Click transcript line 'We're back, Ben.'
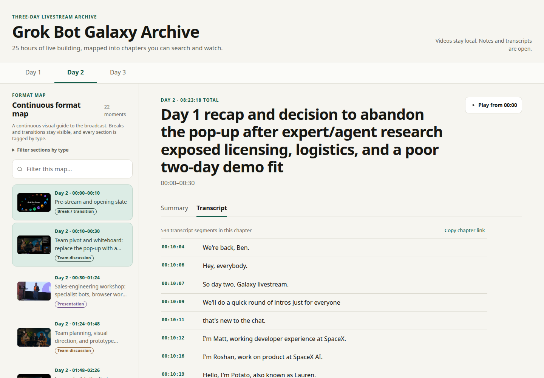This screenshot has height=378, width=544. (226, 248)
